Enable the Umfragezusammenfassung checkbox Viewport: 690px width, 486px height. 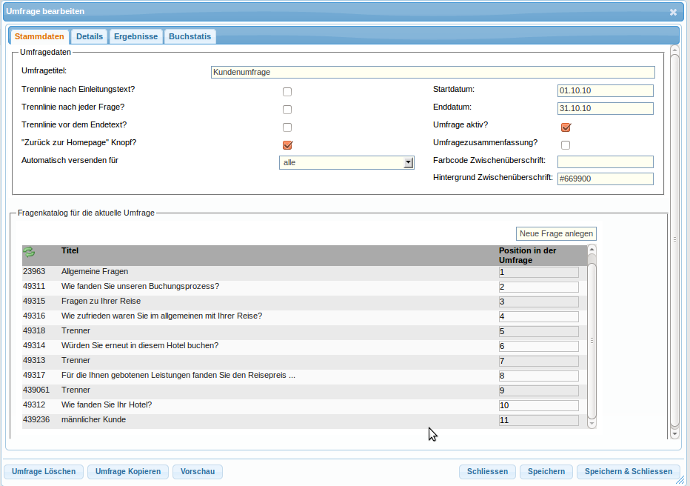(566, 145)
